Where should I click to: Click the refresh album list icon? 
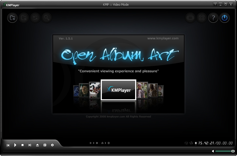coord(35,18)
